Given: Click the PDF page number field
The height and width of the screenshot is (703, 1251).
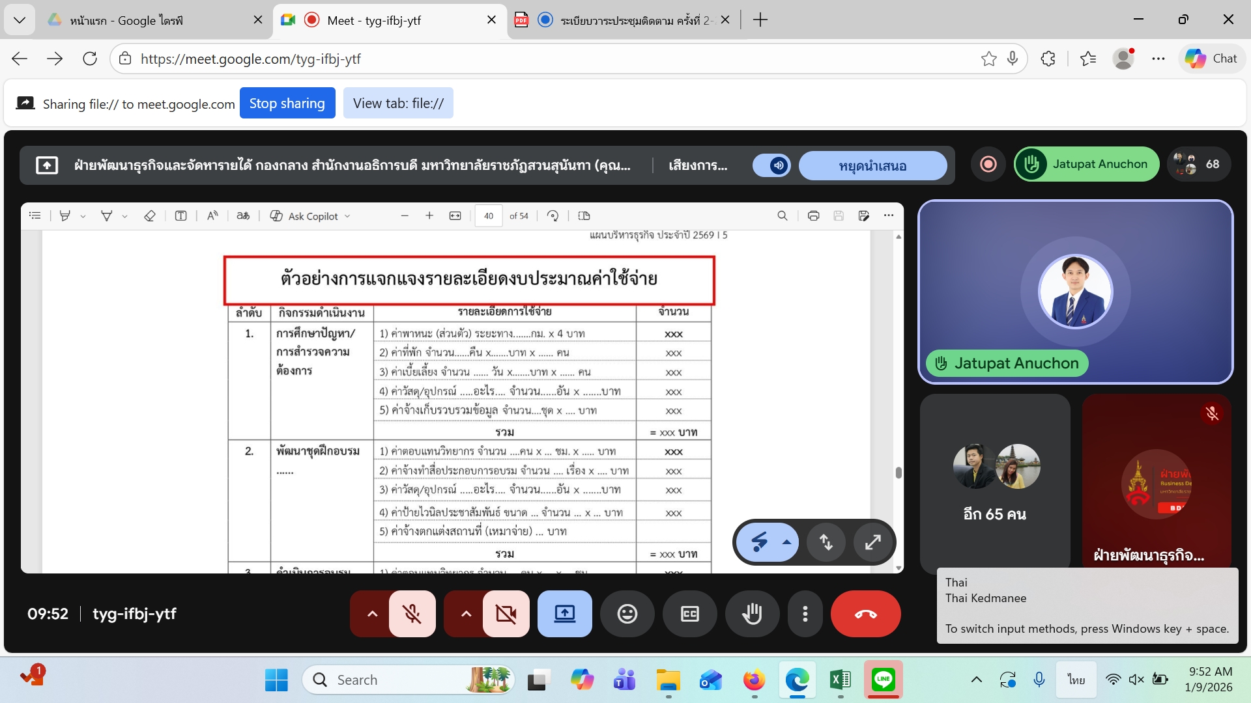Looking at the screenshot, I should coord(489,216).
